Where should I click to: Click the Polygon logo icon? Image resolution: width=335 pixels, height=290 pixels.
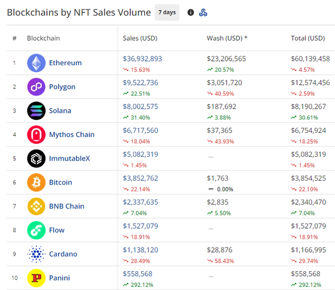pos(36,87)
